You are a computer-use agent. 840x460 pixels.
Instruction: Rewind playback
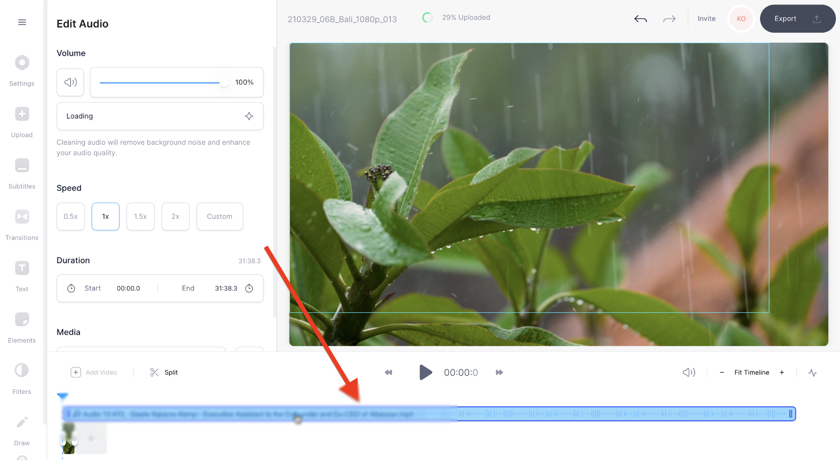click(x=388, y=372)
